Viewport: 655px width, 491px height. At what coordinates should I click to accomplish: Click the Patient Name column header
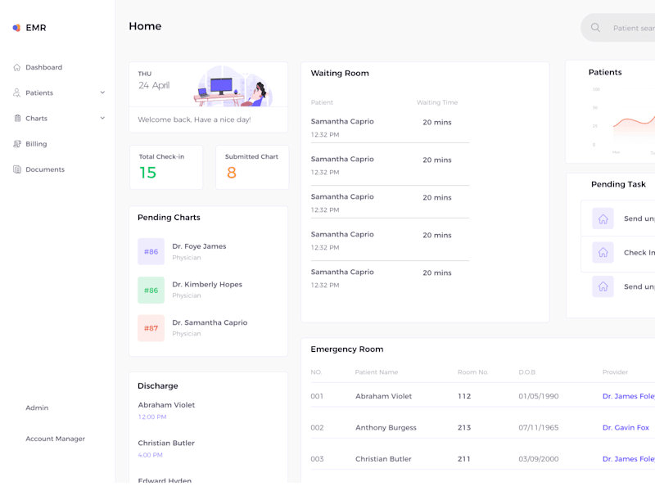pos(377,372)
